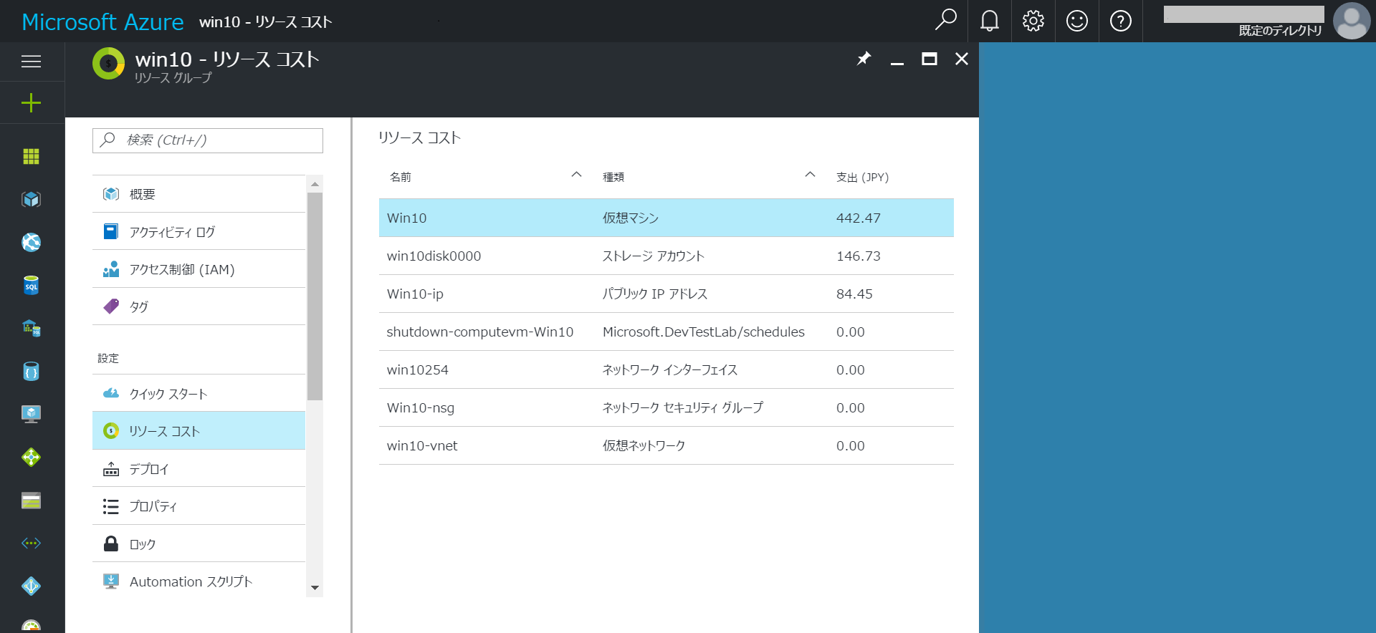
Task: Click win10 - リソース コスト breadcrumb in top bar
Action: click(266, 22)
